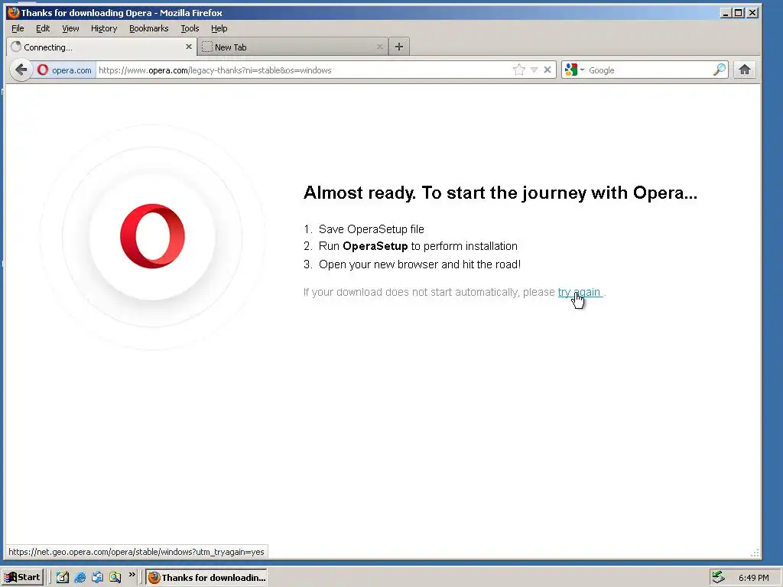This screenshot has height=587, width=783.
Task: Click the red Opera logo image
Action: (152, 235)
